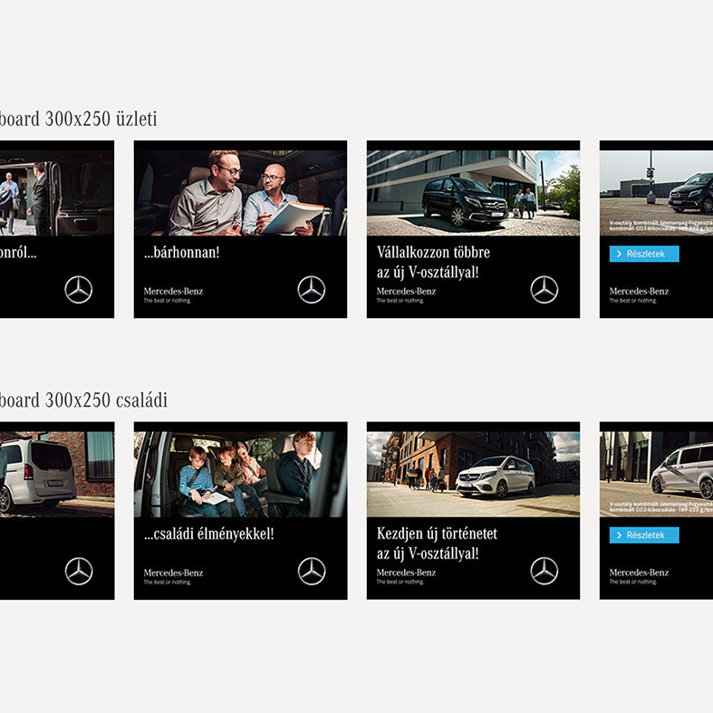Click the 'board 300x250 családi' section heading

point(83,400)
